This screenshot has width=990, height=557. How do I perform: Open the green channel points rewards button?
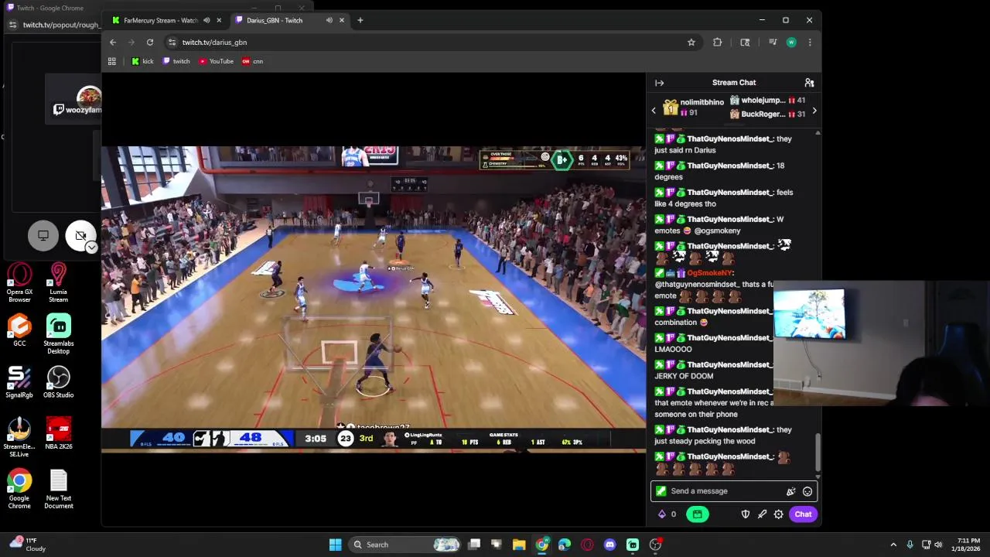(697, 514)
